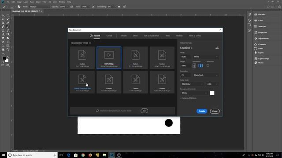282x158 pixels.
Task: Switch to the Print tab
Action: click(135, 36)
